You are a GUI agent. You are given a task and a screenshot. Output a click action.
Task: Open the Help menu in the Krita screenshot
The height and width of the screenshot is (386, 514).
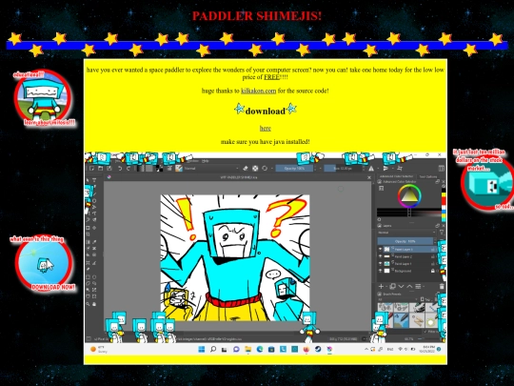206,161
